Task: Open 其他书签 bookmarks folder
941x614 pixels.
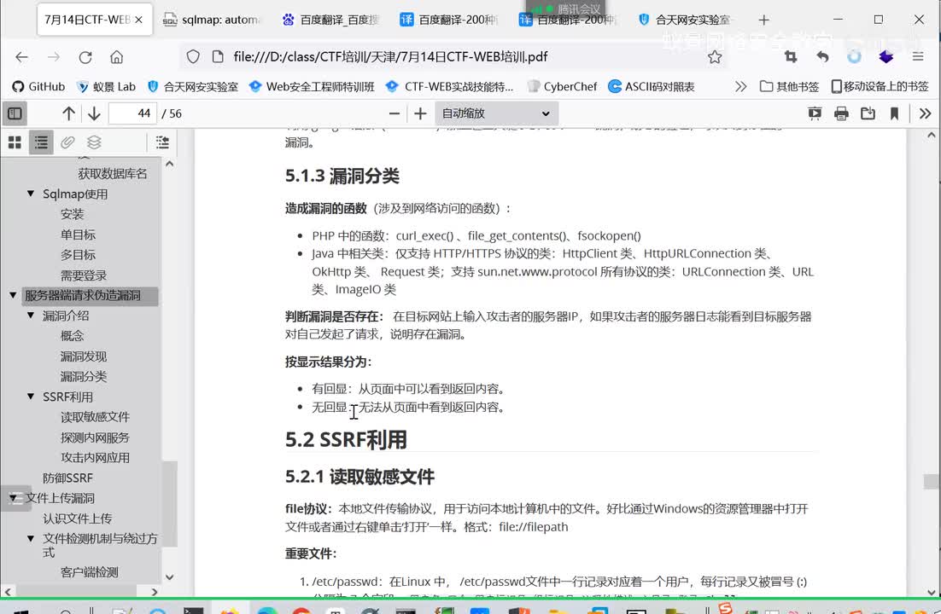Action: [789, 86]
